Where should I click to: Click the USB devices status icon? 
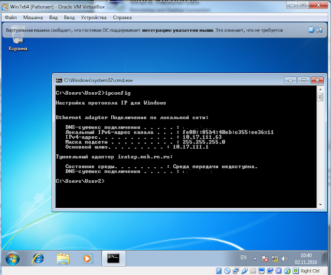point(245,271)
